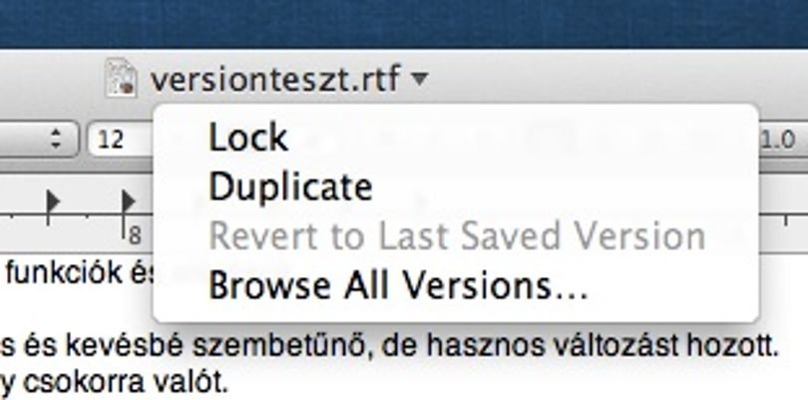This screenshot has width=808, height=400.
Task: Place cursor after 'csokorra valót.'
Action: 227,382
